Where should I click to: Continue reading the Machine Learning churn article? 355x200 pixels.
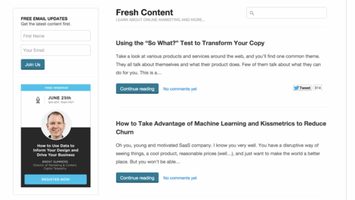[x=137, y=178]
